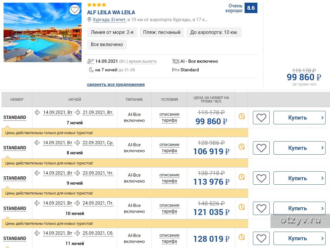Screen dimensions: 330x248
Task: Open описание тарифа for the 10 ночей offer
Action: (169, 208)
